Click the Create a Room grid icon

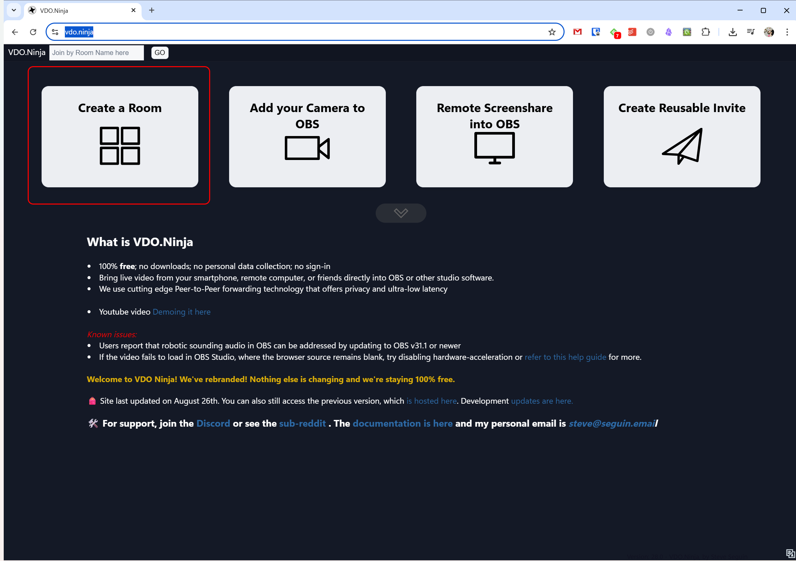point(120,146)
